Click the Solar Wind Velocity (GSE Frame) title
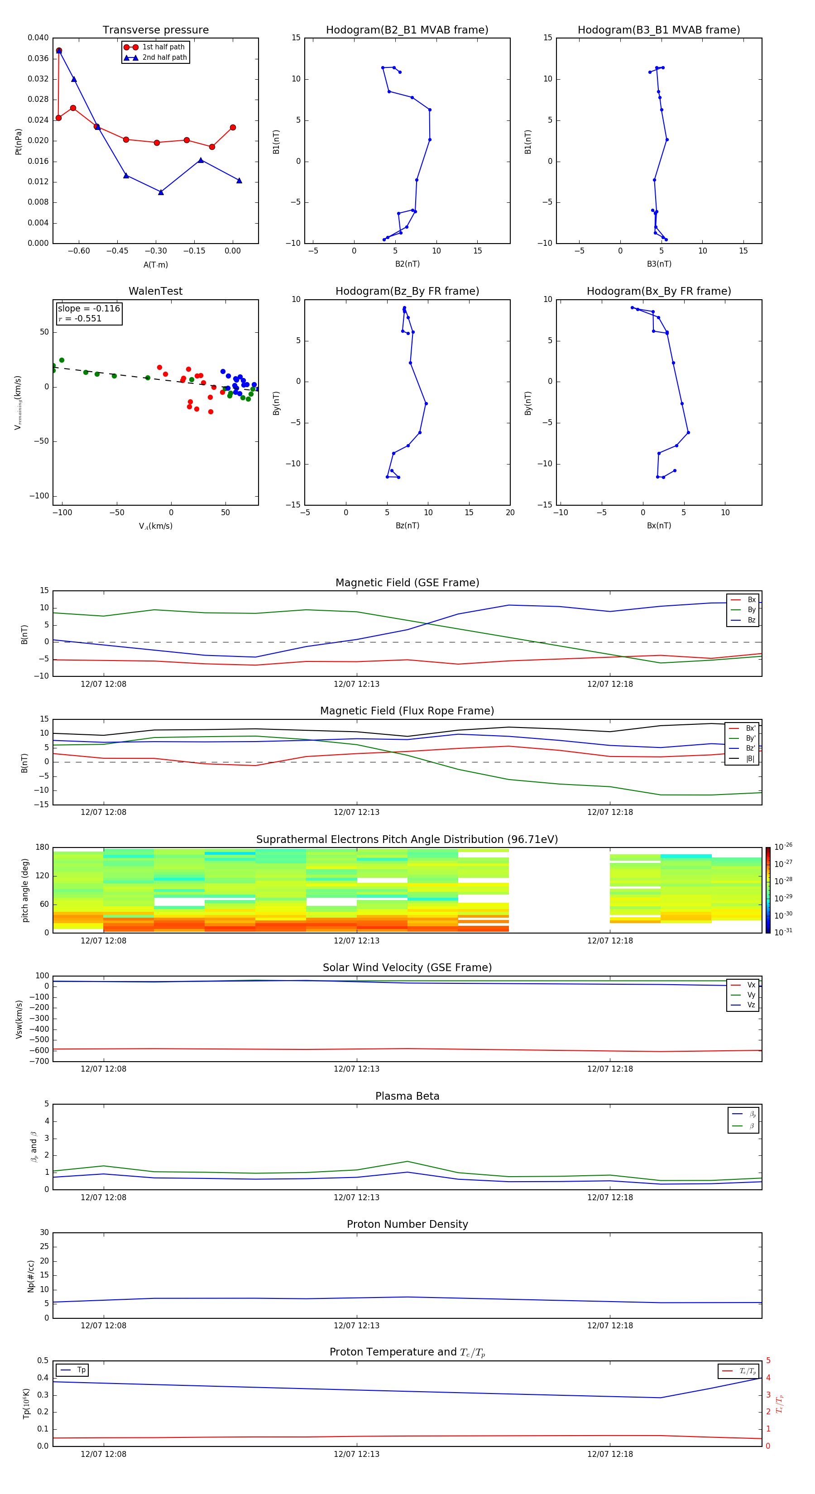The height and width of the screenshot is (1494, 815). [407, 967]
